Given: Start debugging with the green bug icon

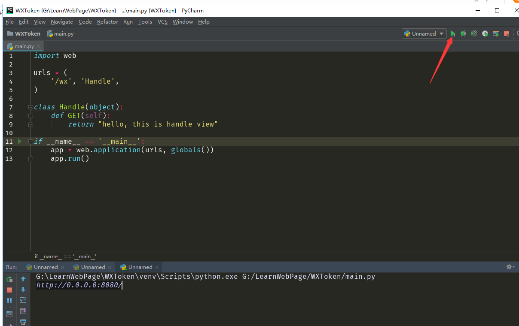Looking at the screenshot, I should click(463, 33).
